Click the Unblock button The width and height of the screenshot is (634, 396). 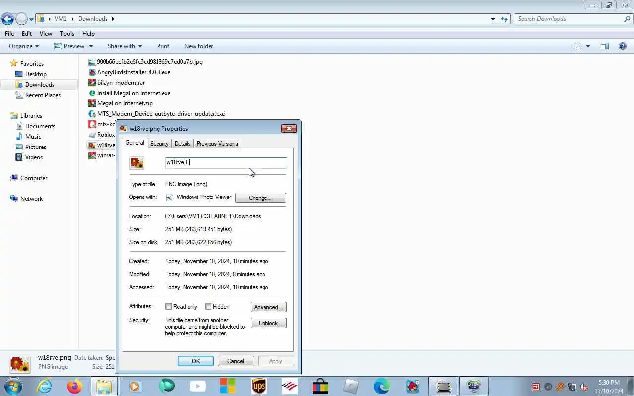pyautogui.click(x=268, y=323)
